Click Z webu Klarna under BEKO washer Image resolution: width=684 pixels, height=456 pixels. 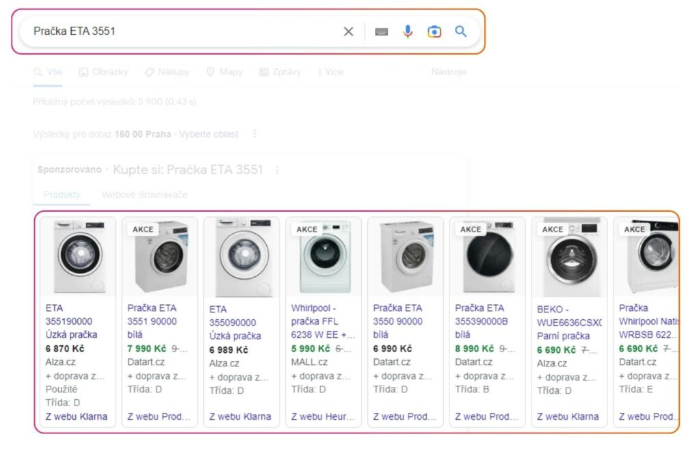(x=568, y=416)
